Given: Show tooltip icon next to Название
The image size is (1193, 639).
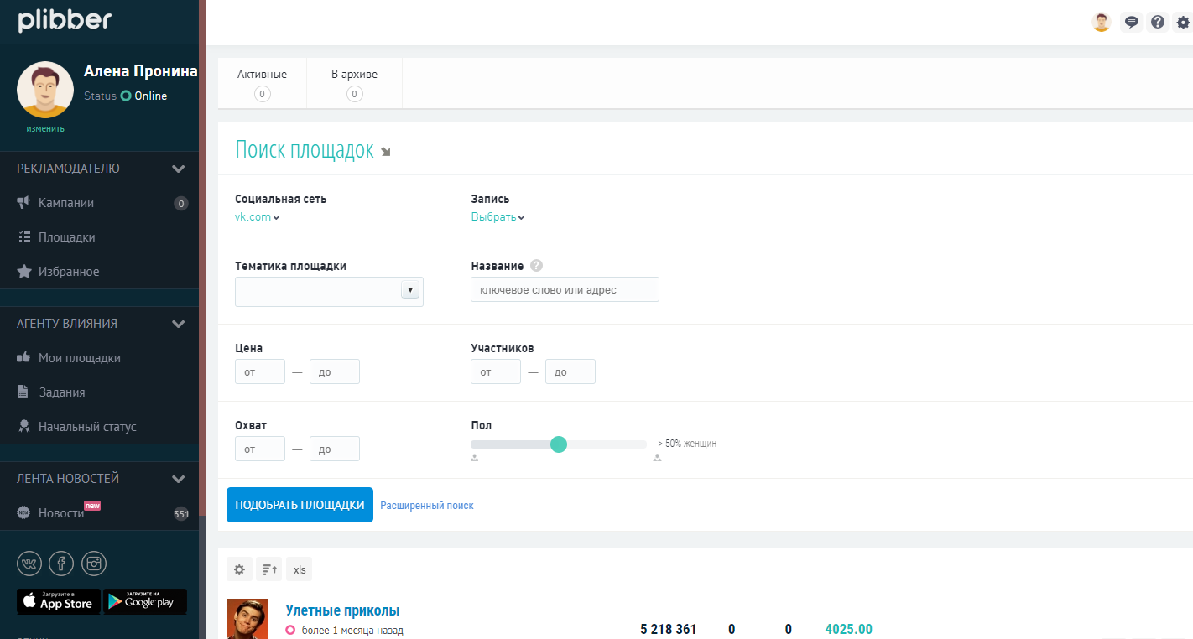Looking at the screenshot, I should click(536, 266).
